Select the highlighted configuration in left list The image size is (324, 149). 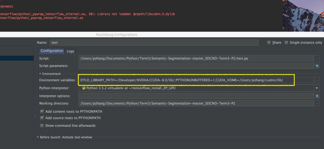pyautogui.click(x=17, y=58)
